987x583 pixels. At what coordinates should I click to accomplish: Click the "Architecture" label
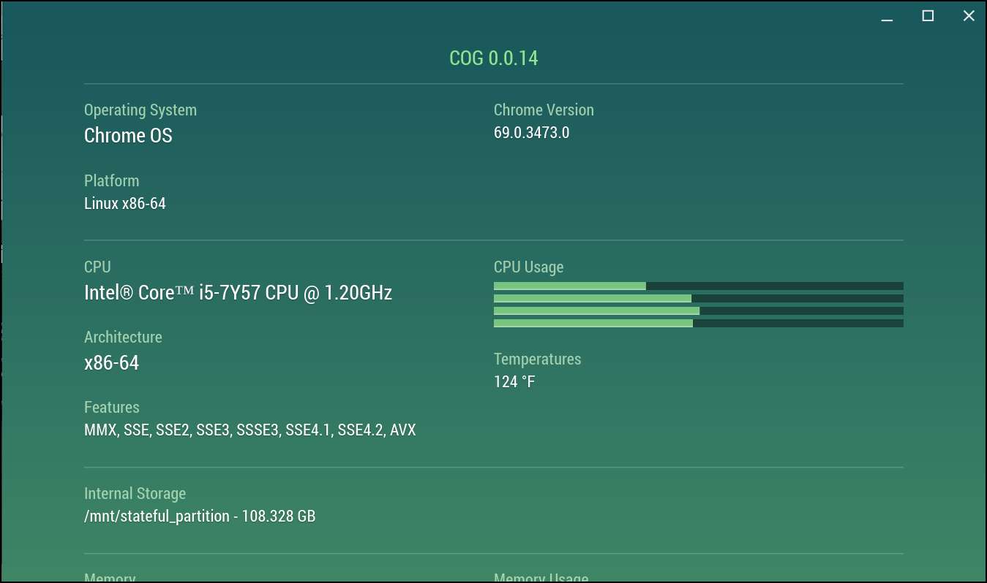click(123, 338)
